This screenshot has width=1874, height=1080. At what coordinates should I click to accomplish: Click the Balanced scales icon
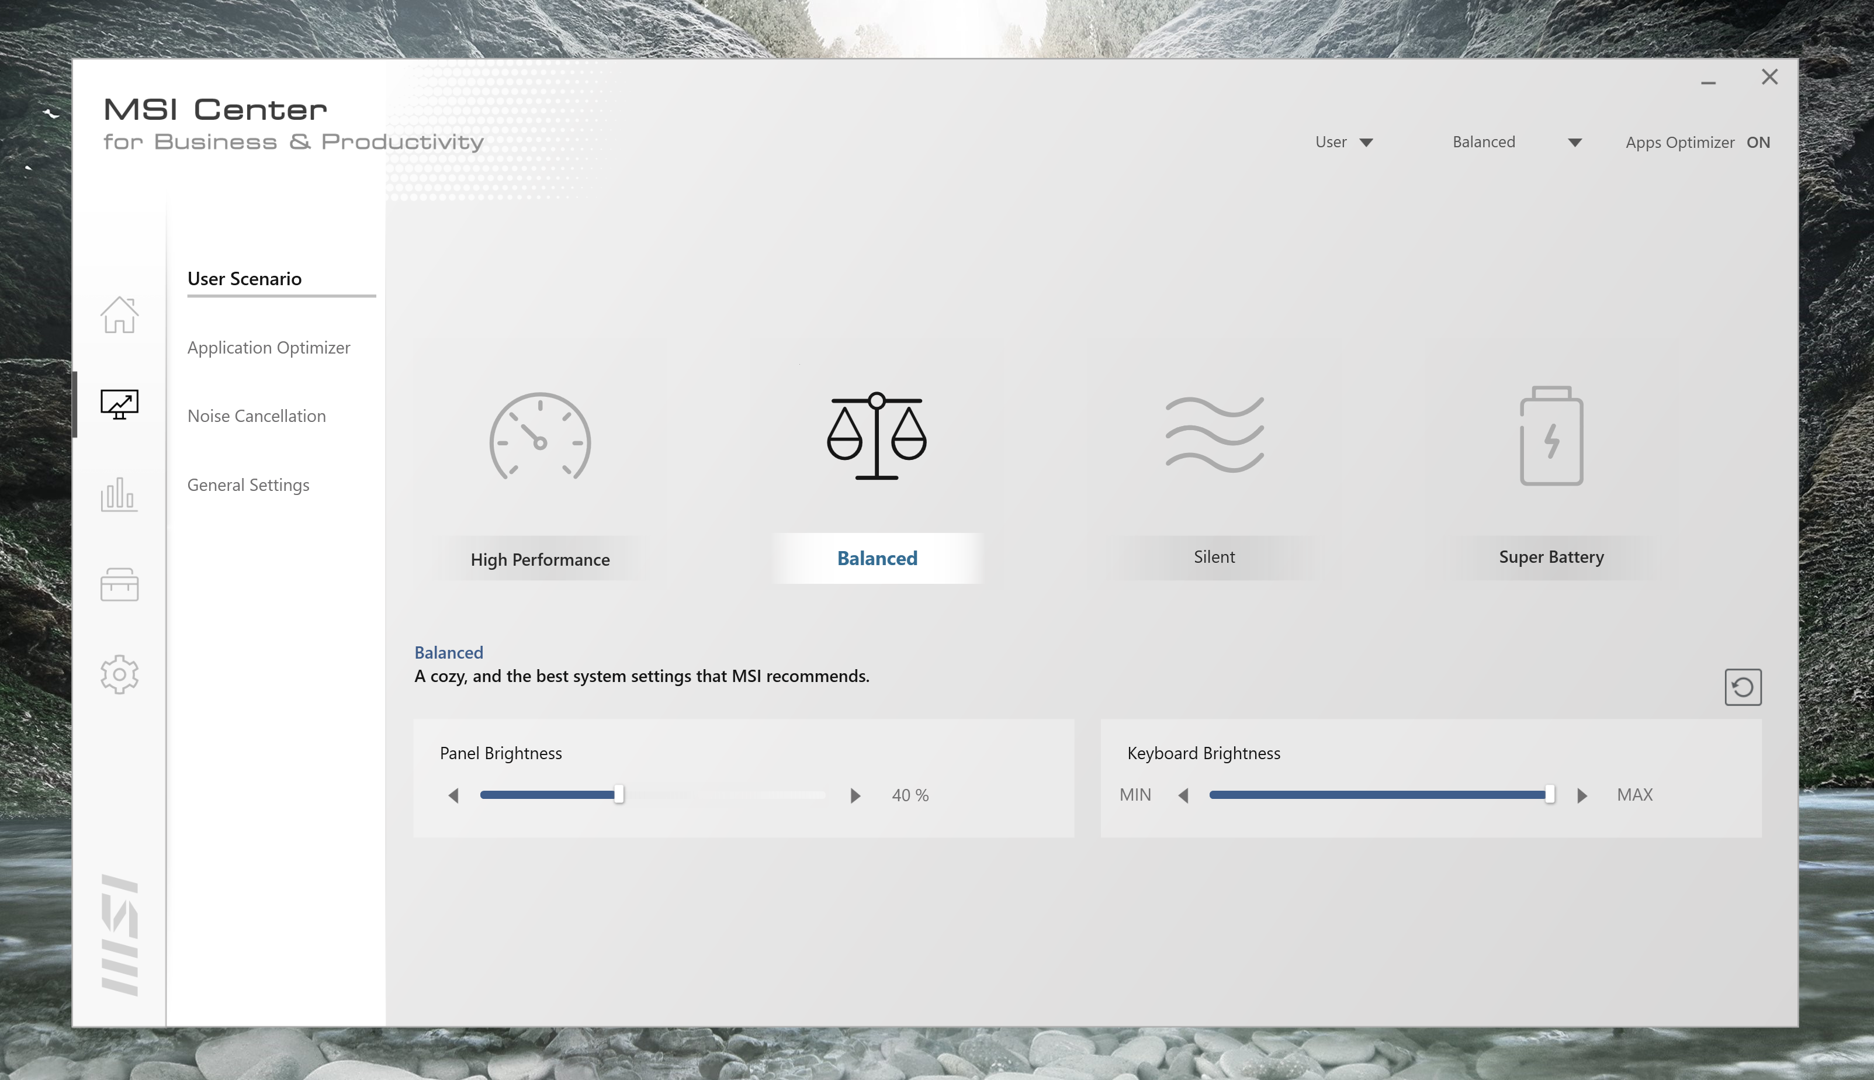click(x=877, y=435)
